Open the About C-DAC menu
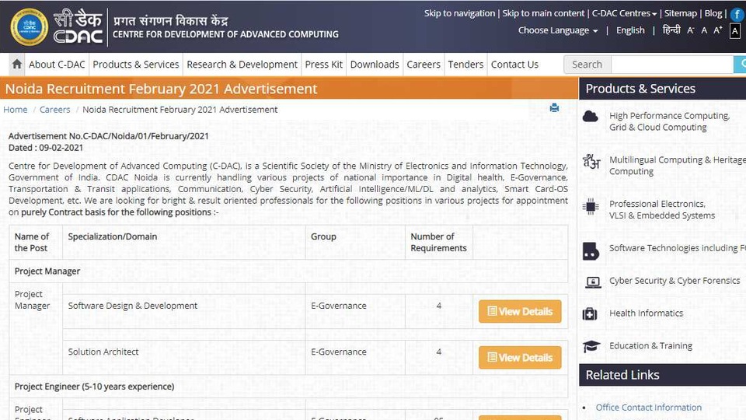The width and height of the screenshot is (746, 420). (x=57, y=65)
